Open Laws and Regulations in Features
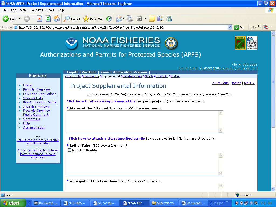Screen dimensions: 276x207 40,94
